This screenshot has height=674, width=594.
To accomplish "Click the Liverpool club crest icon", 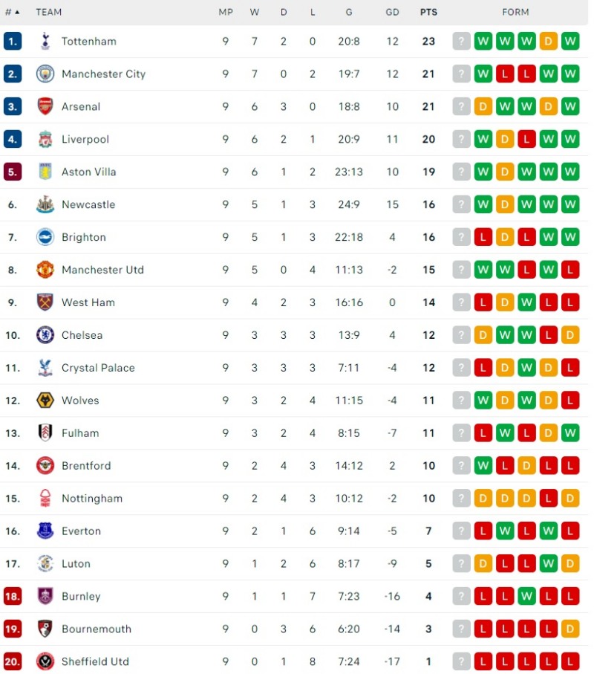I will pyautogui.click(x=45, y=139).
